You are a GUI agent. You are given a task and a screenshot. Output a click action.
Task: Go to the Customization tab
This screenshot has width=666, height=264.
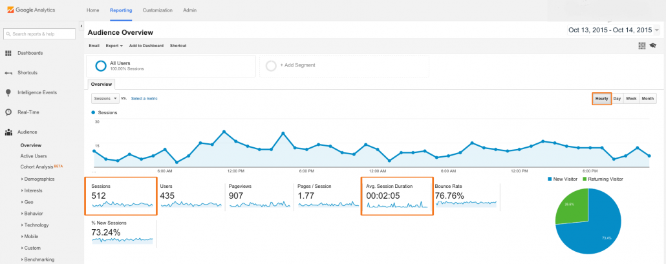point(157,11)
